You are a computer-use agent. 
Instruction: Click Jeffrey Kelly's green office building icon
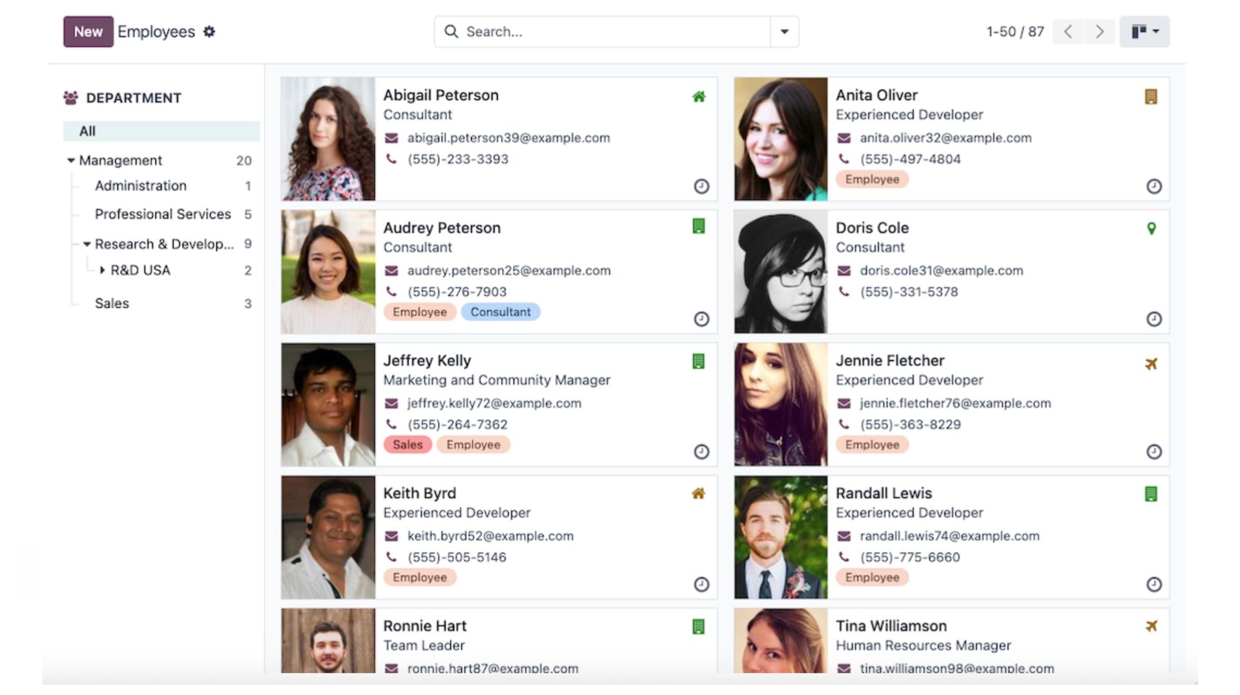(698, 361)
